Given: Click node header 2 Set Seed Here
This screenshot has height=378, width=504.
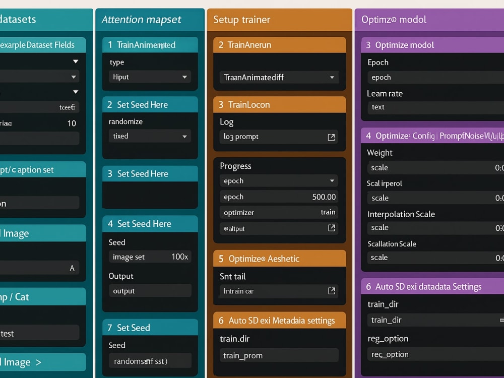Looking at the screenshot, I should (150, 104).
